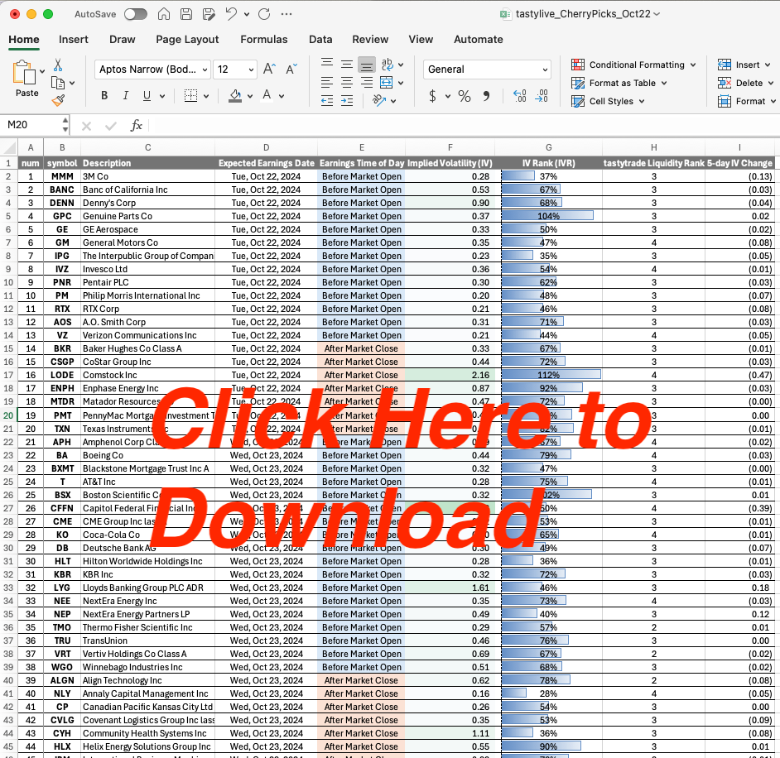
Task: Switch to the Draw ribbon tab
Action: (x=123, y=39)
